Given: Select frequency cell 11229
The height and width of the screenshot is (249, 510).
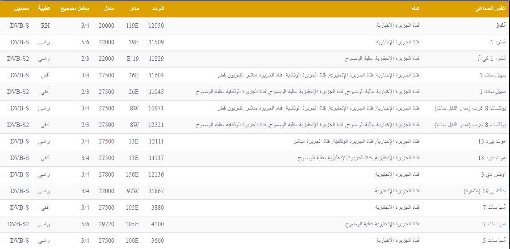Looking at the screenshot, I should [x=156, y=59].
